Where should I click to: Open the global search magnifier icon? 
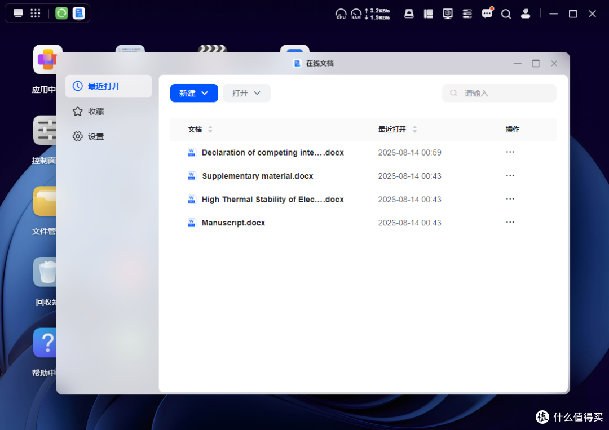506,14
